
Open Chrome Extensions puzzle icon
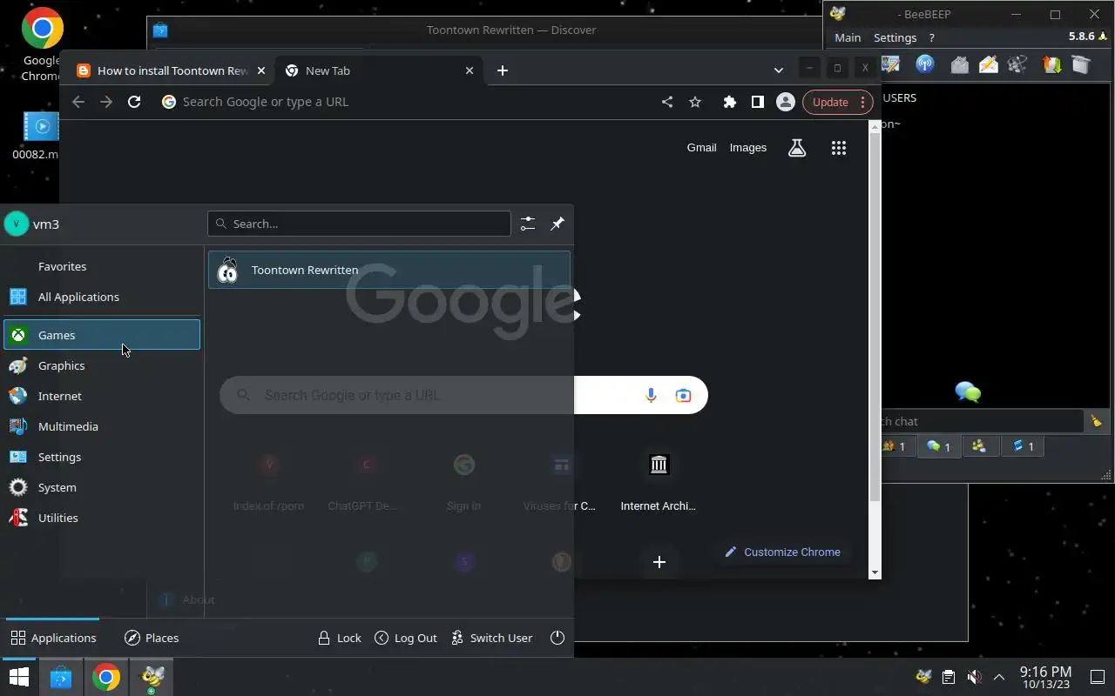[x=730, y=102]
